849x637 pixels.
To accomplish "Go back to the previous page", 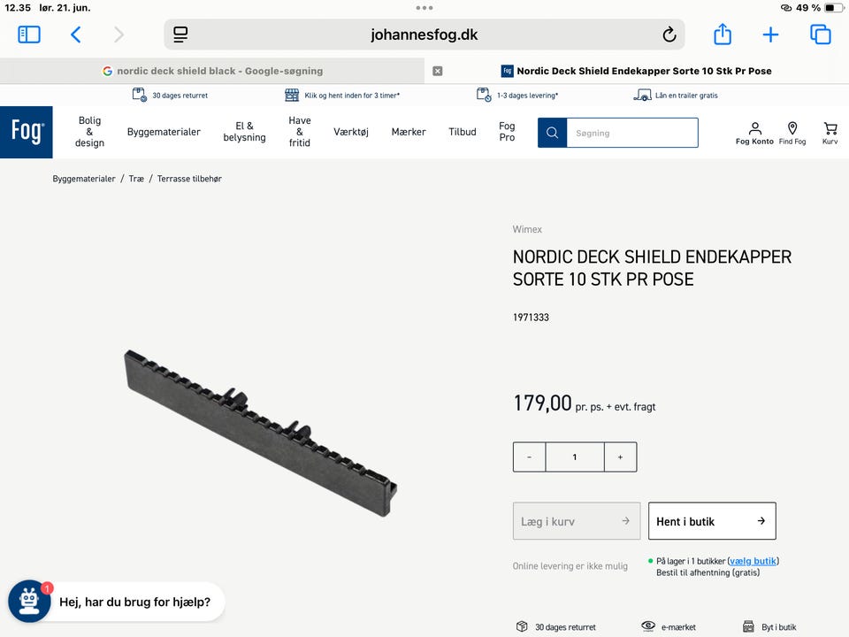I will point(76,35).
